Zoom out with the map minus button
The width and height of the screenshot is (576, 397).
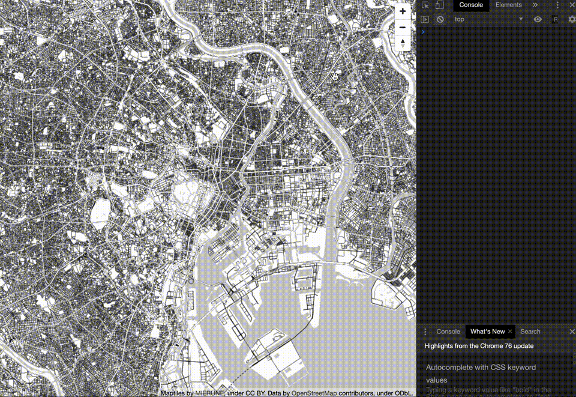(x=402, y=28)
